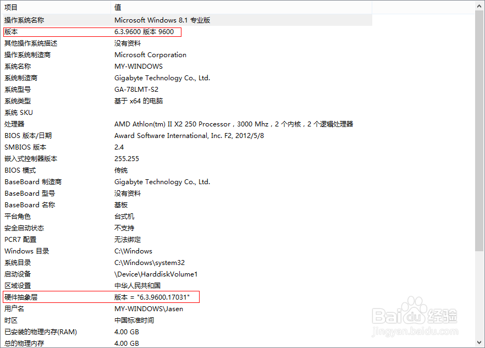Select the 系统型号 row

click(x=186, y=90)
